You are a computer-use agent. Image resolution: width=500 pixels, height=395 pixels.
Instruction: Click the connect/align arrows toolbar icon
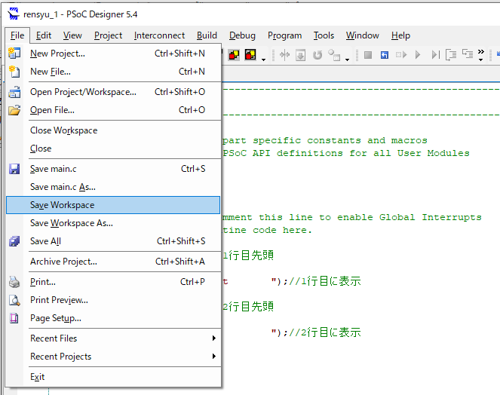(284, 55)
